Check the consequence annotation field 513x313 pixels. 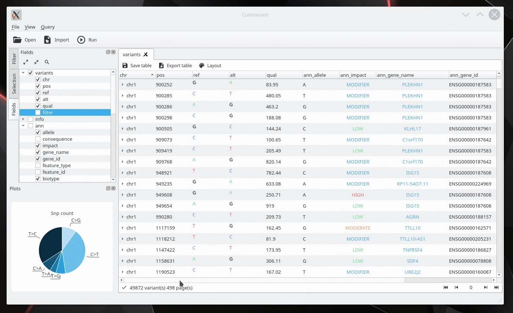(38, 139)
